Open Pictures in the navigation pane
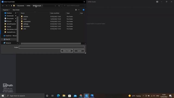Viewport: 174px width, 98px height. point(9,21)
